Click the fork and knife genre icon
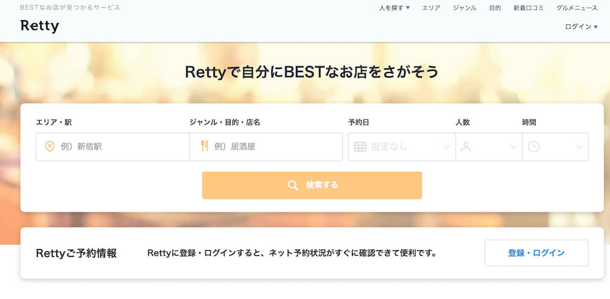The height and width of the screenshot is (299, 610). [204, 146]
